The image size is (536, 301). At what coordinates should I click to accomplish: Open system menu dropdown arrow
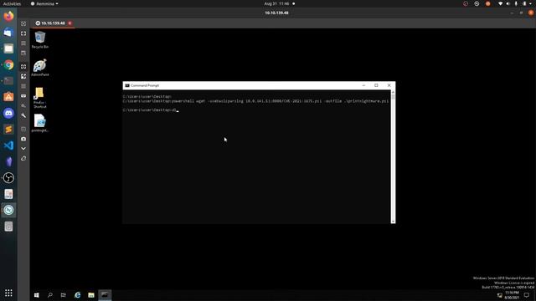pos(531,3)
